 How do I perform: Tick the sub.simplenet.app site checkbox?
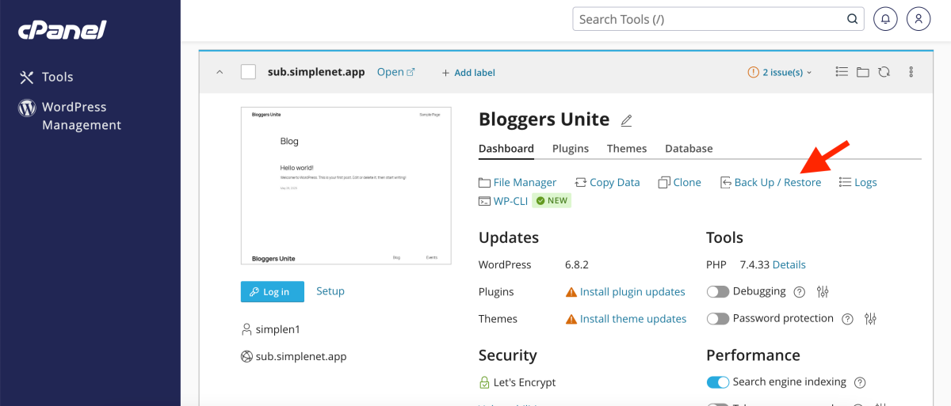pos(248,72)
